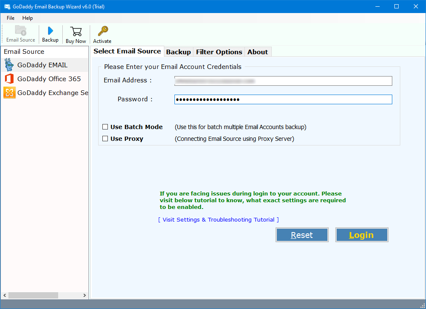
Task: Click the sidebar horizontal scrollbar thumb
Action: click(33, 295)
